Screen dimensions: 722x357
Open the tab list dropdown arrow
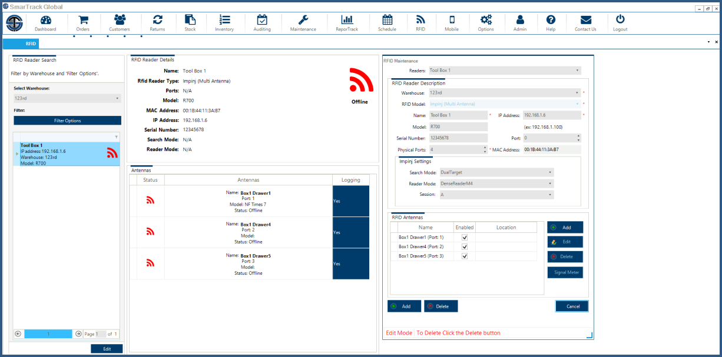coord(708,42)
